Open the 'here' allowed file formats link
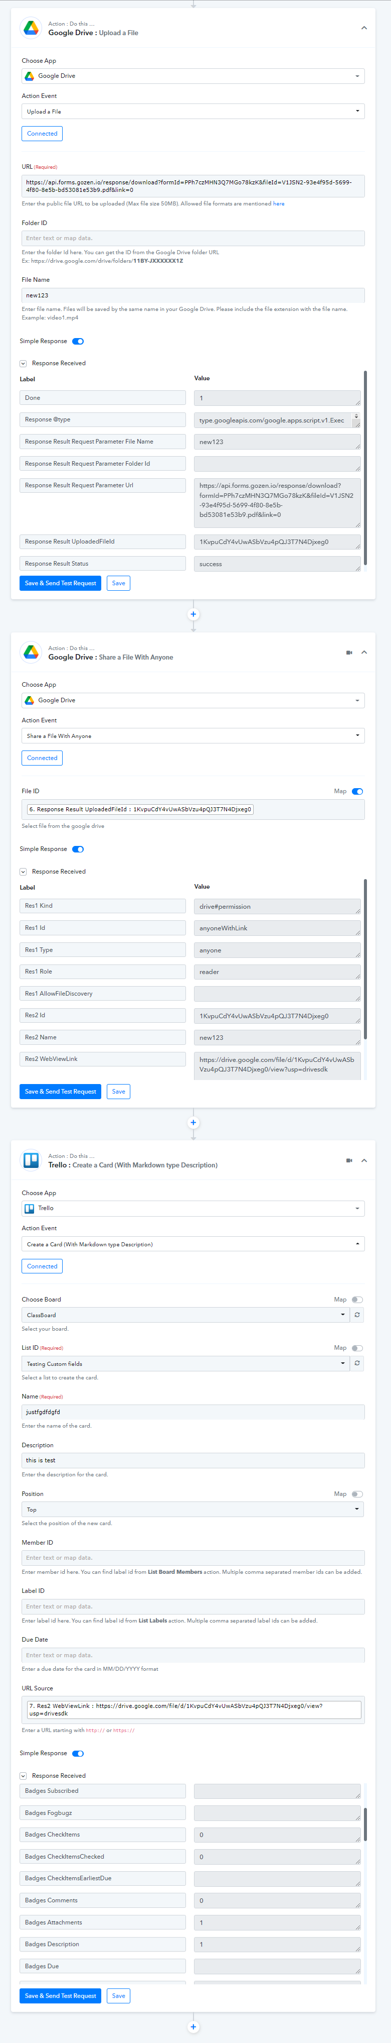 [279, 204]
